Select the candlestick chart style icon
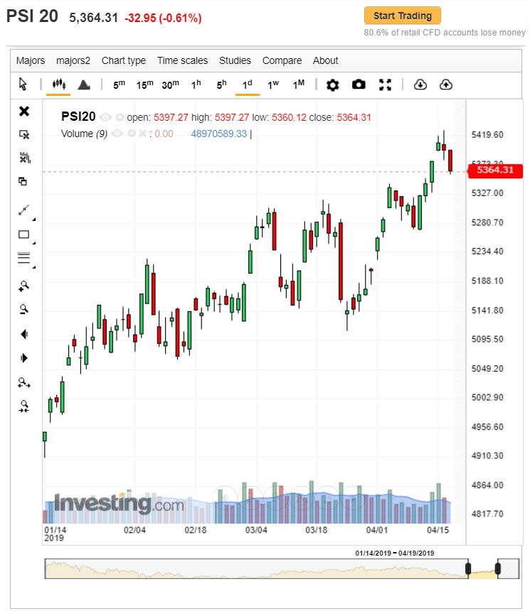 pos(58,85)
